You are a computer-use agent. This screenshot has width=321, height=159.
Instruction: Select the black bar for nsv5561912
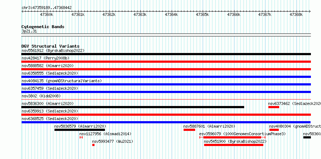click(166, 54)
